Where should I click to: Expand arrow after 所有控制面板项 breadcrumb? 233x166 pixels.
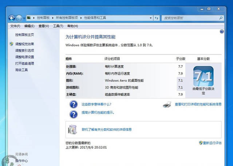(81, 18)
